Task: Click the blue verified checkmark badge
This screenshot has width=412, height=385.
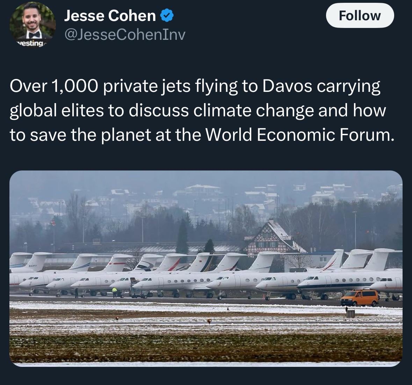Action: (167, 15)
